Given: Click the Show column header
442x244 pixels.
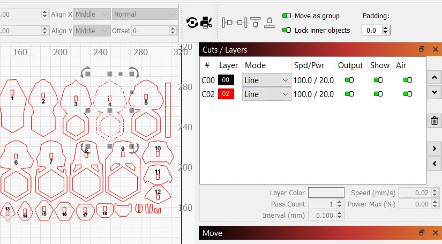Looking at the screenshot, I should tap(380, 65).
